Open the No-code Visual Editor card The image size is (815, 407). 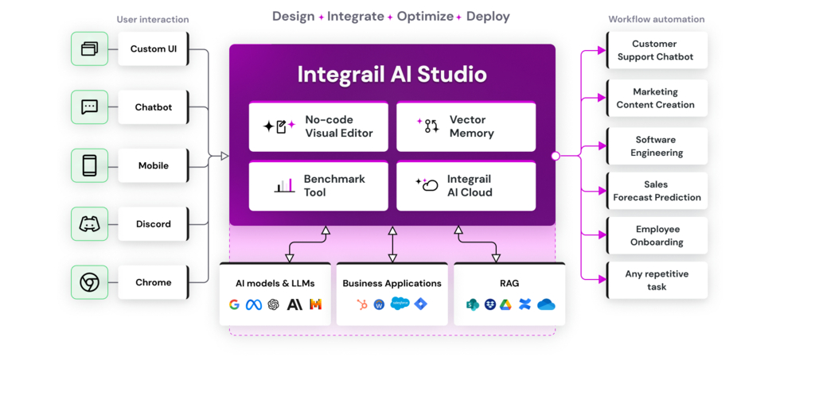click(x=318, y=126)
